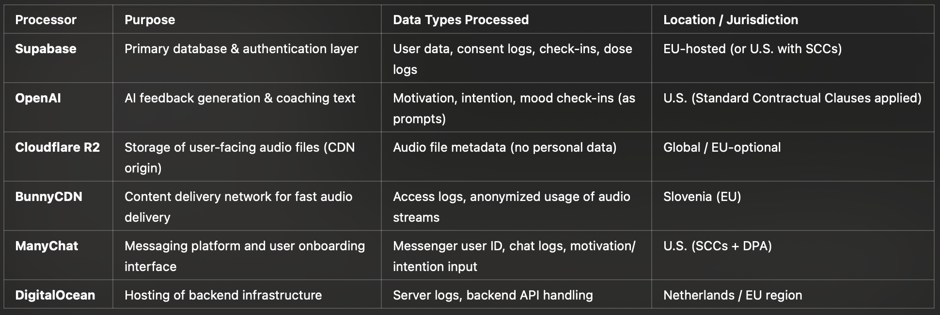Click the U.S. (SCCs + DPA) cell
940x315 pixels.
click(717, 246)
